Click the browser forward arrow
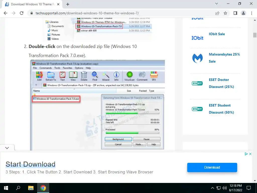The image size is (257, 193). pos(14,13)
